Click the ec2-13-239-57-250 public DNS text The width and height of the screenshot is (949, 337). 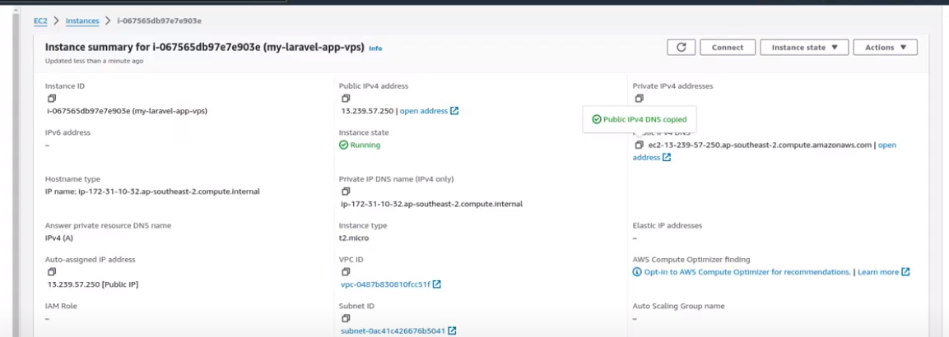click(760, 145)
